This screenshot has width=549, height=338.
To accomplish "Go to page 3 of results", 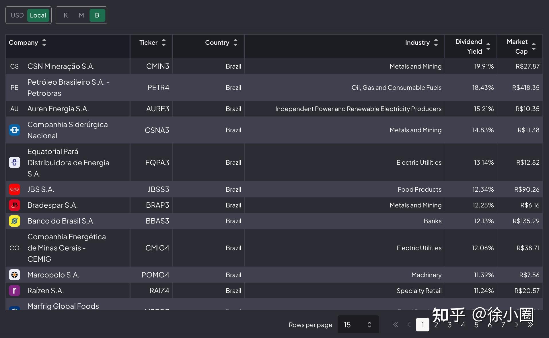I will click(x=449, y=325).
